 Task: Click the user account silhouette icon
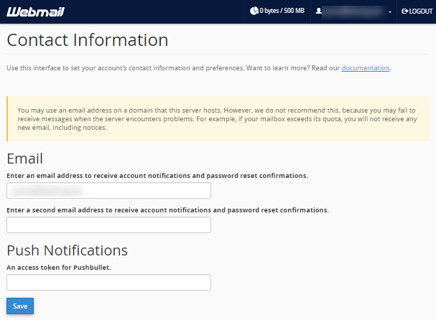(319, 11)
